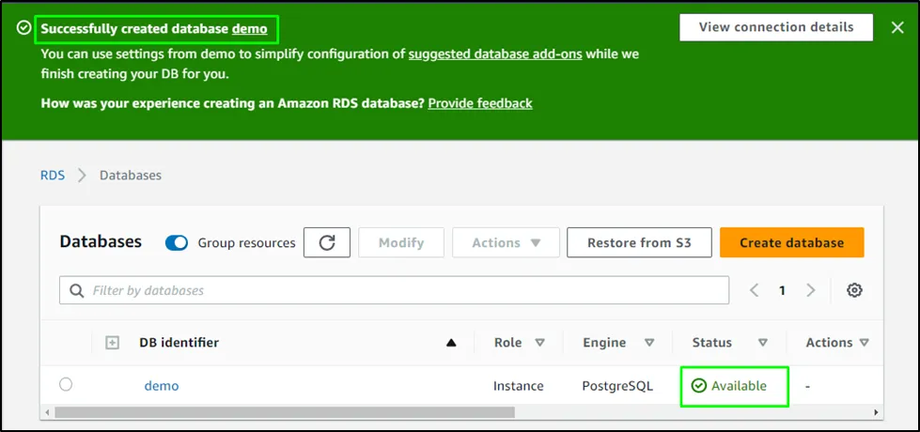Image resolution: width=920 pixels, height=432 pixels.
Task: Sort by DB identifier ascending arrow
Action: pyautogui.click(x=451, y=343)
